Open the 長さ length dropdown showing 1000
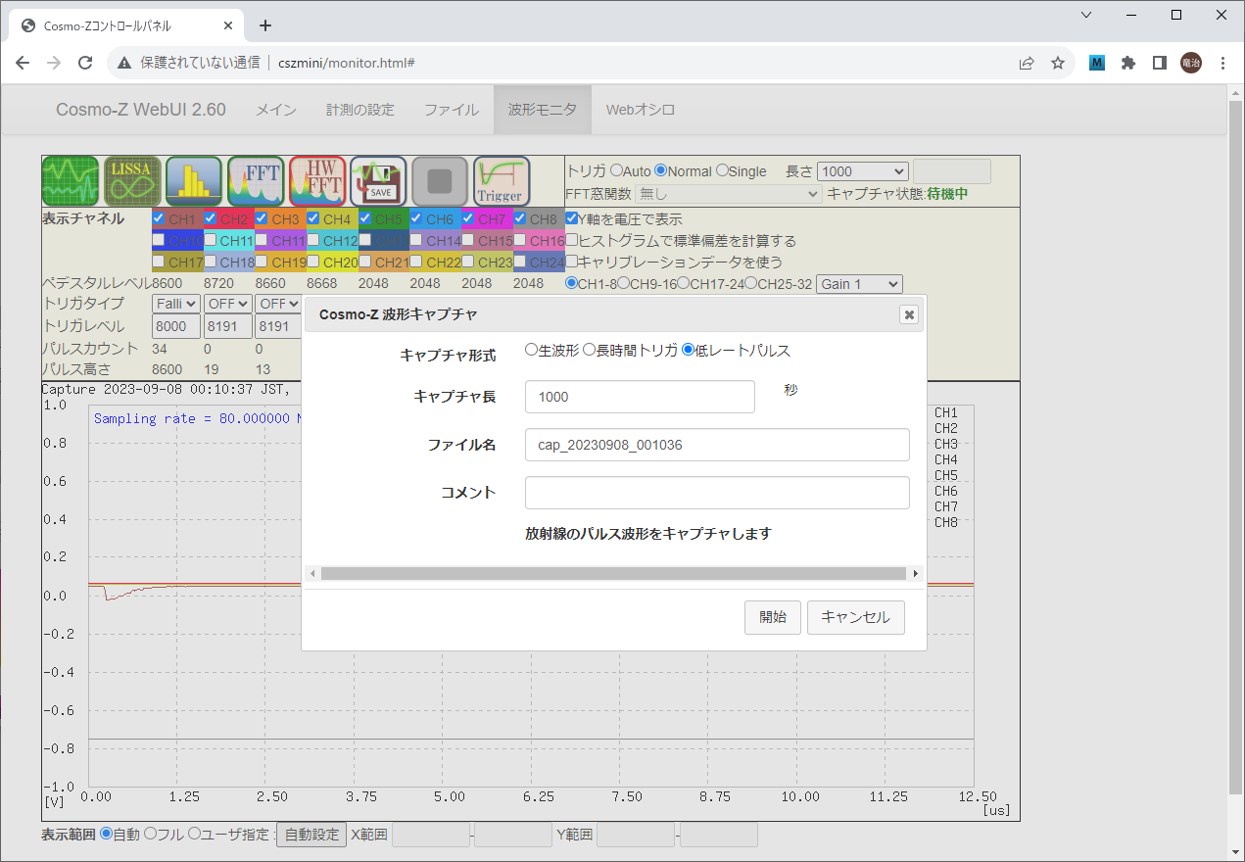 [x=862, y=171]
